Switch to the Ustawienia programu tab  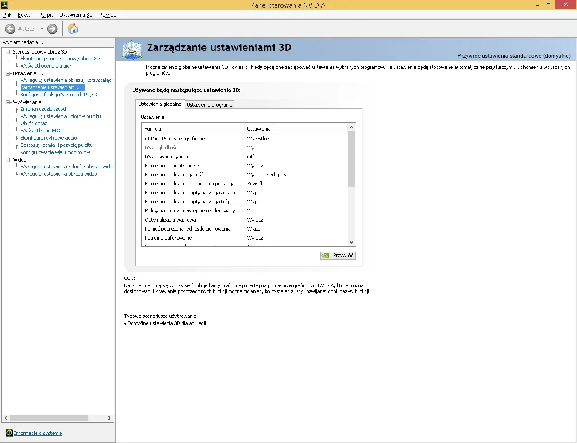tap(210, 105)
